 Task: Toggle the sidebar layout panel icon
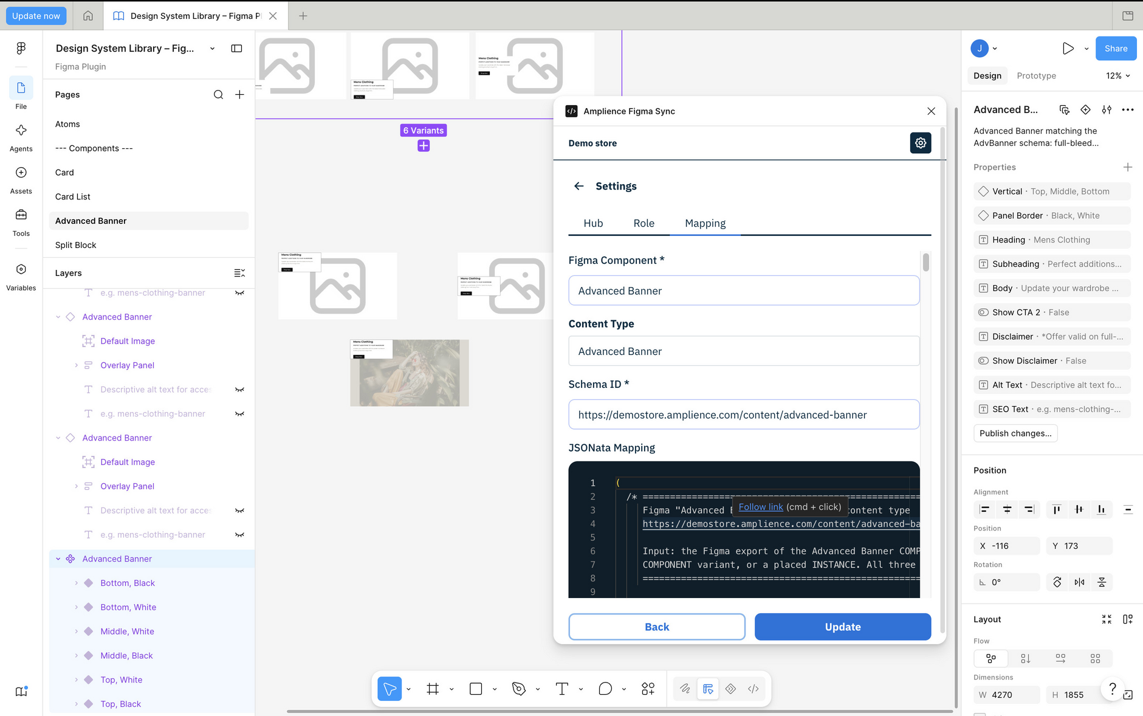tap(236, 49)
